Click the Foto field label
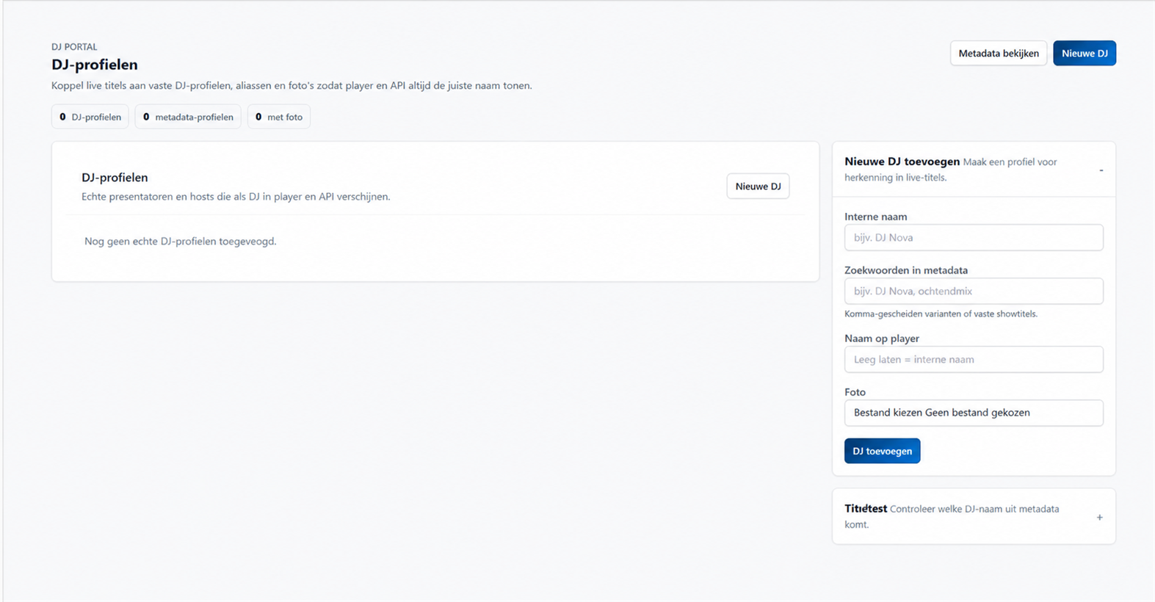The width and height of the screenshot is (1155, 602). 855,392
